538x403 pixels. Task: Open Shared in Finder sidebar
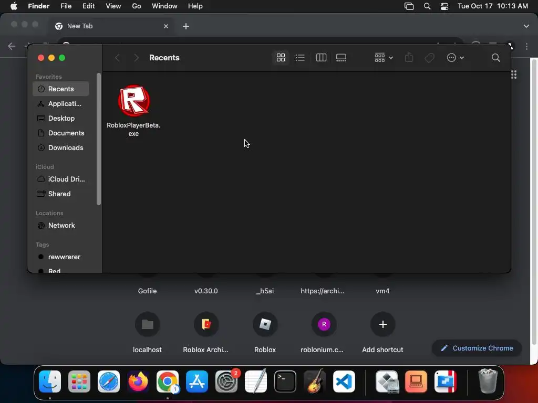pyautogui.click(x=61, y=194)
